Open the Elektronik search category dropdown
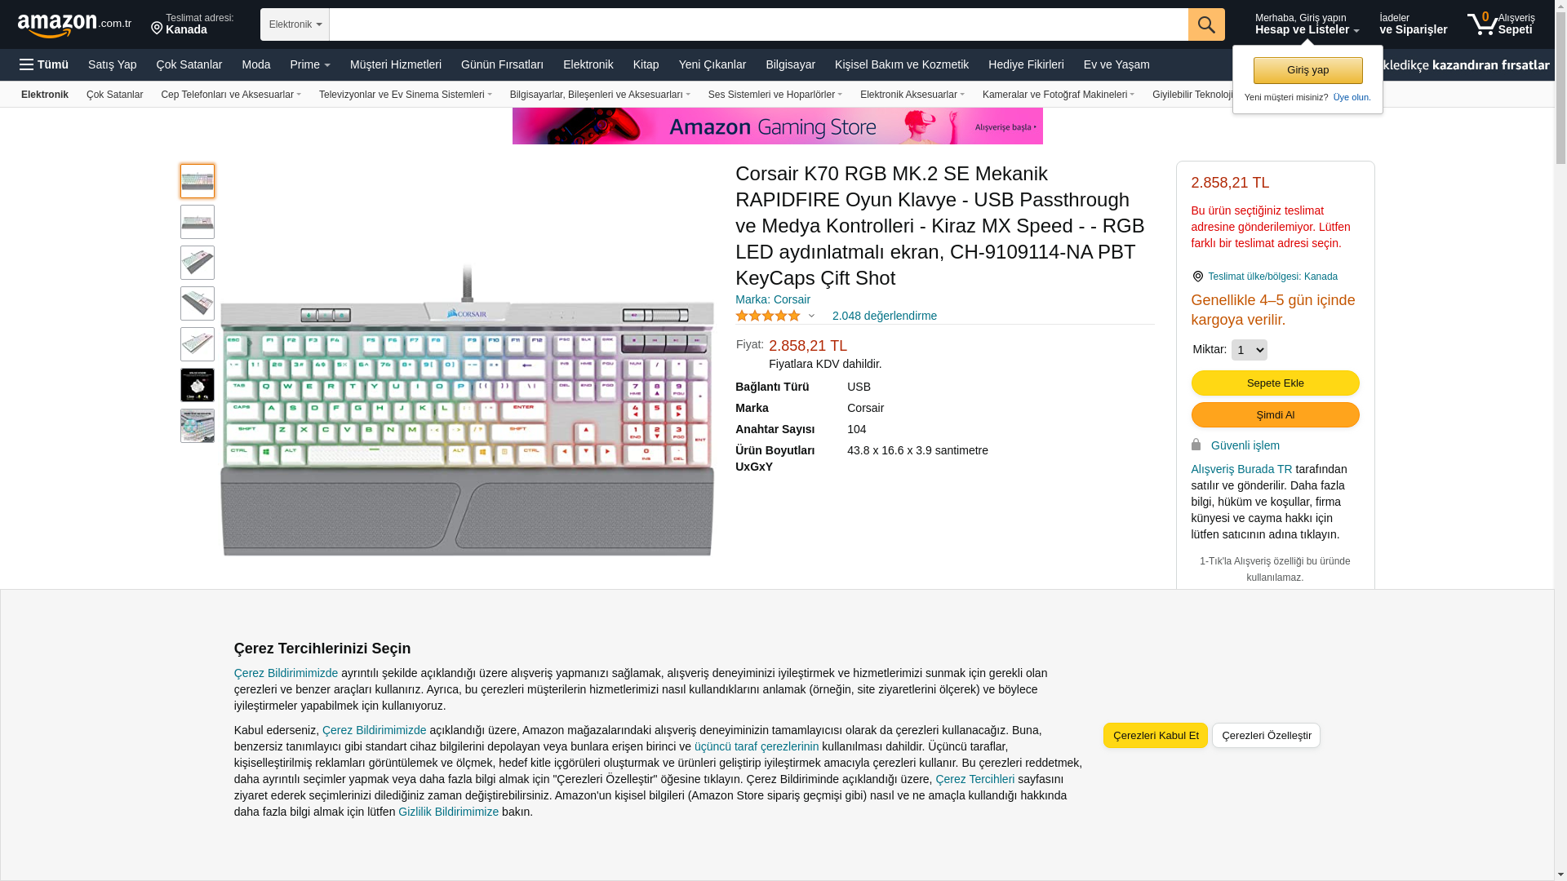 (x=295, y=24)
